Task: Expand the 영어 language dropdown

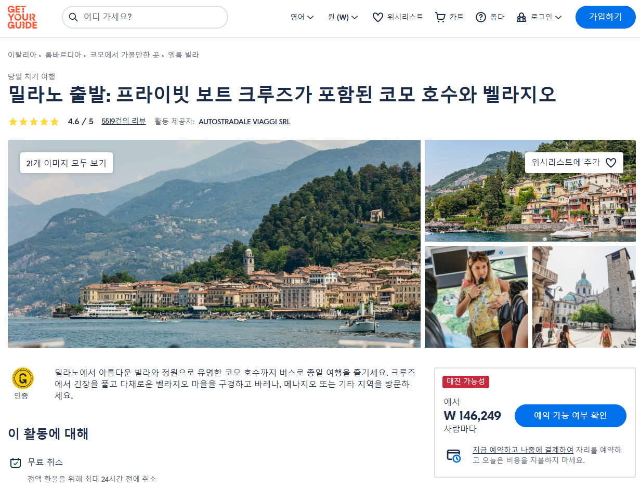Action: (x=302, y=17)
